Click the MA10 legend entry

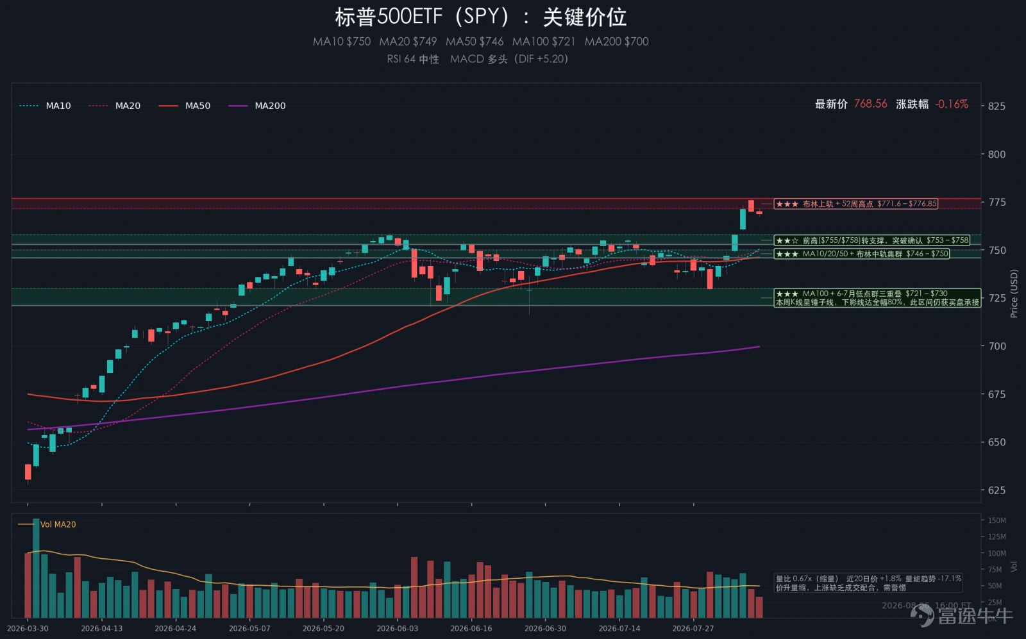tap(45, 106)
